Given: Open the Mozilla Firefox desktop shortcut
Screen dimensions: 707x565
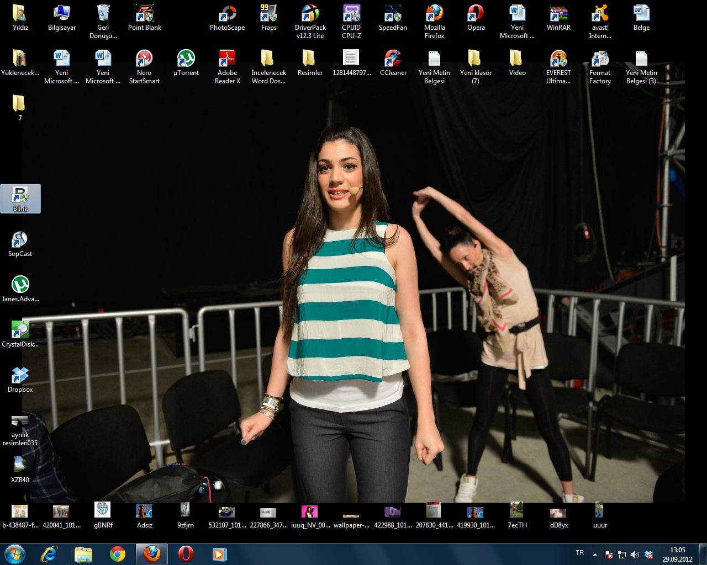Looking at the screenshot, I should (x=434, y=21).
